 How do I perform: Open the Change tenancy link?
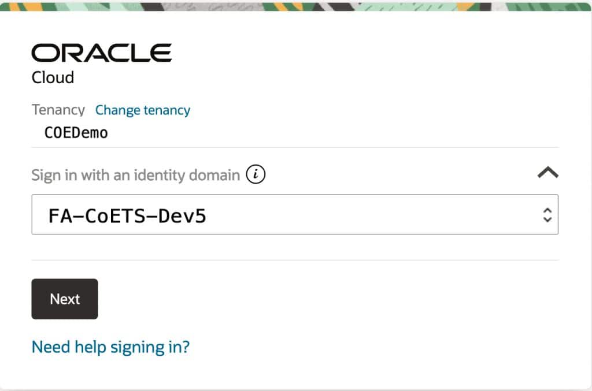pos(142,110)
